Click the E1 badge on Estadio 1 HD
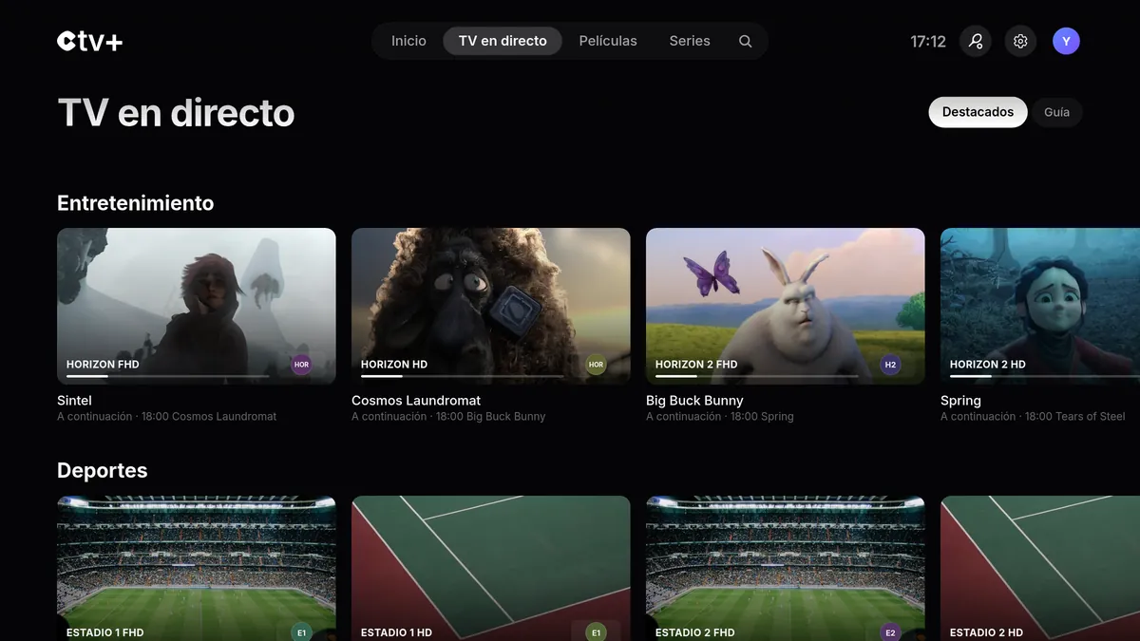This screenshot has width=1140, height=641. tap(596, 632)
